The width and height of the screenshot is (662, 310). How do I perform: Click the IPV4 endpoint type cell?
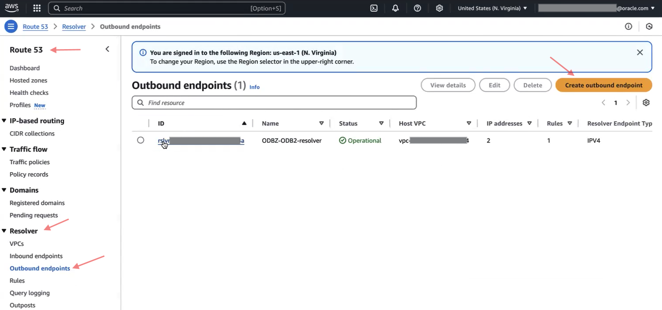594,141
